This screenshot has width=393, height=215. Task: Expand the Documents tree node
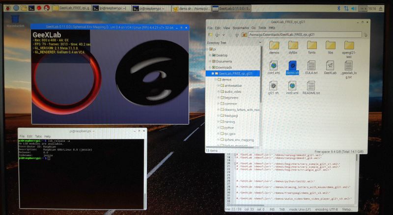pos(210,61)
